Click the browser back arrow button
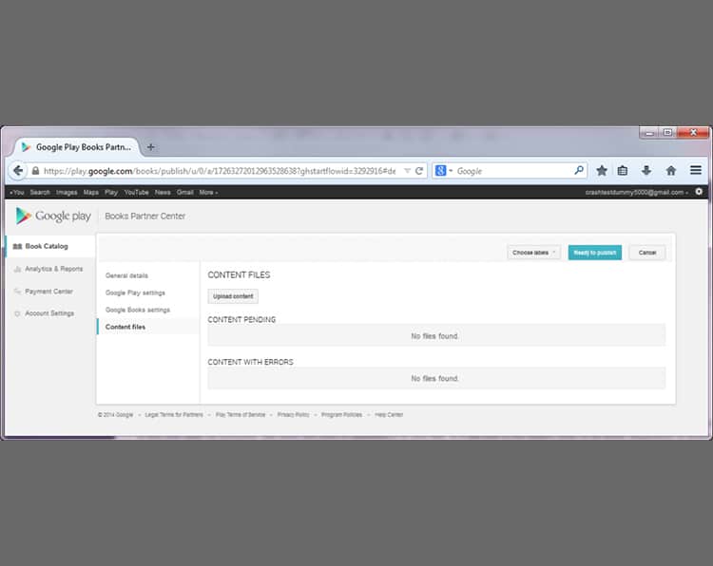 coord(18,171)
